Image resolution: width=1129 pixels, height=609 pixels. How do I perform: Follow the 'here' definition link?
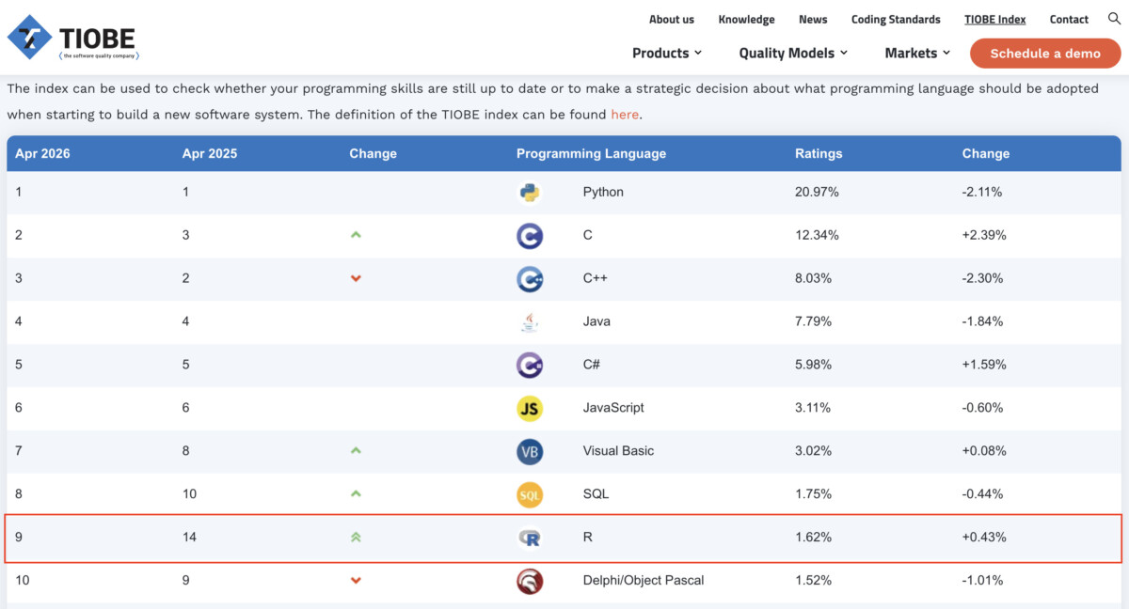625,115
